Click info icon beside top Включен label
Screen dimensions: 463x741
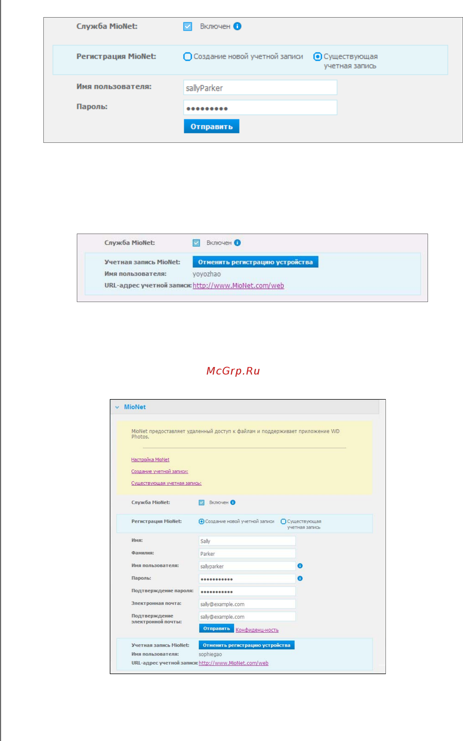(x=237, y=26)
